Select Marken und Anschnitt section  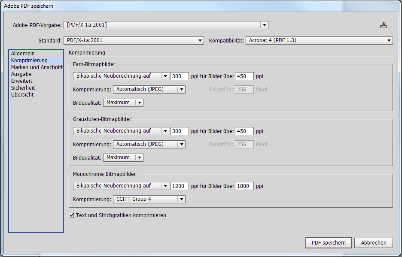coord(36,67)
